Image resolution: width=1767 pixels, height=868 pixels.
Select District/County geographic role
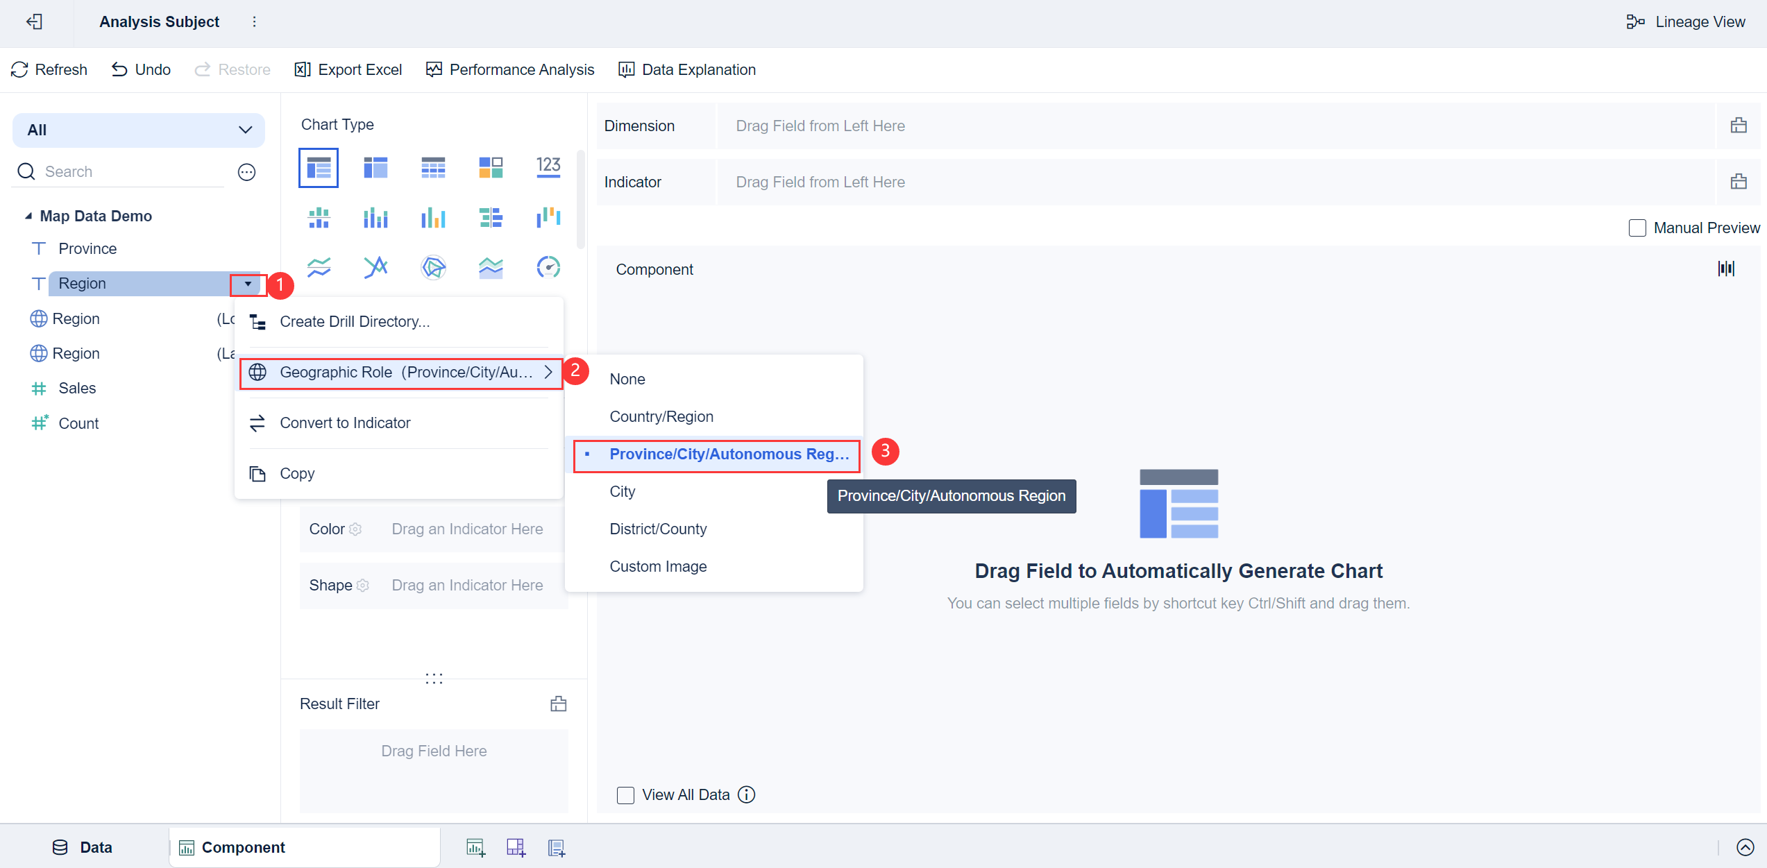pos(714,529)
